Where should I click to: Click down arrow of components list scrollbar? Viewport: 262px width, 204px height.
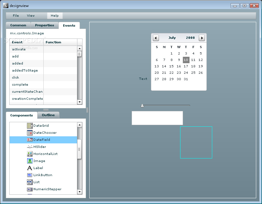point(80,192)
